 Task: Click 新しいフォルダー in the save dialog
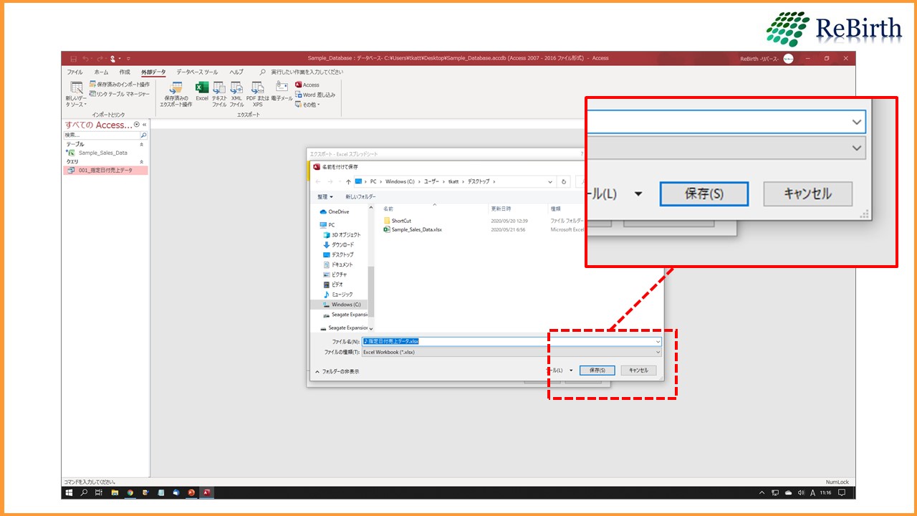point(360,196)
